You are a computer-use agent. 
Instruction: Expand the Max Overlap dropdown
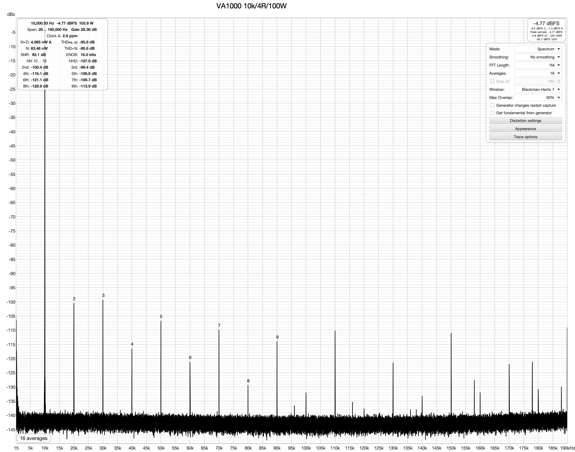coord(538,98)
